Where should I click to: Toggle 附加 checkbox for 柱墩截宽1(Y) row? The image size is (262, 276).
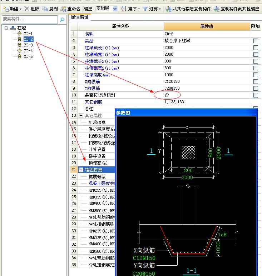tap(256, 54)
